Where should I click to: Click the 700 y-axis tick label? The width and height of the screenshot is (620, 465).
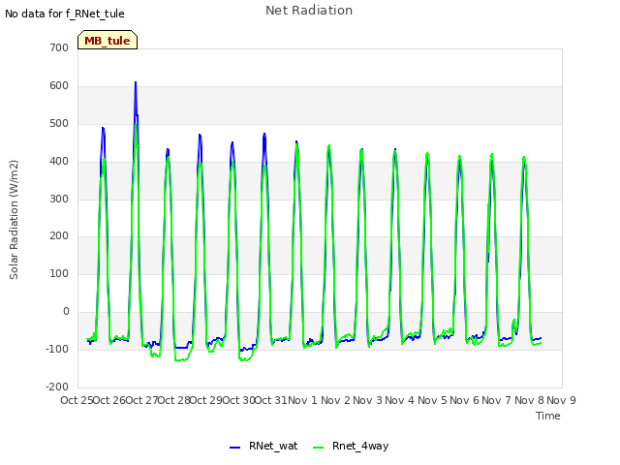[x=59, y=47]
